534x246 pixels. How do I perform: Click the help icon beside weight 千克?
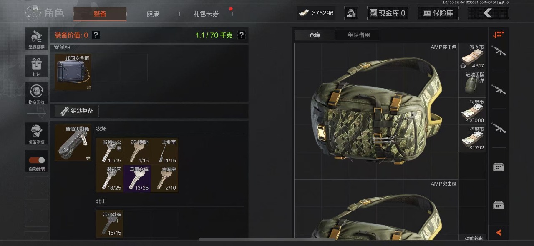coord(241,35)
